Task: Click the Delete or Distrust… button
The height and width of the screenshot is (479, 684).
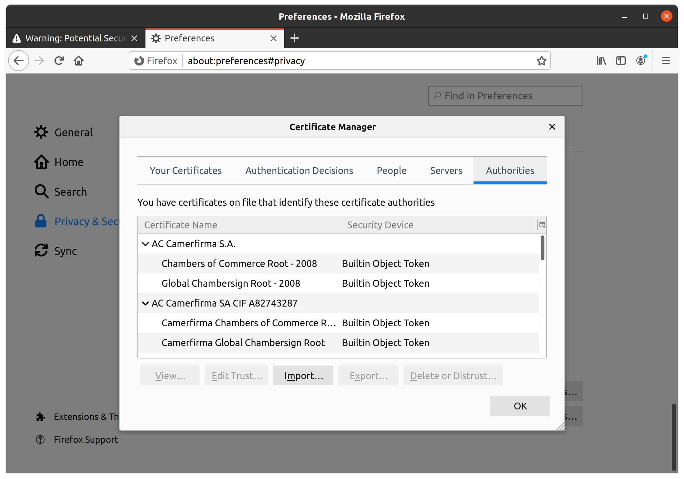Action: (453, 375)
